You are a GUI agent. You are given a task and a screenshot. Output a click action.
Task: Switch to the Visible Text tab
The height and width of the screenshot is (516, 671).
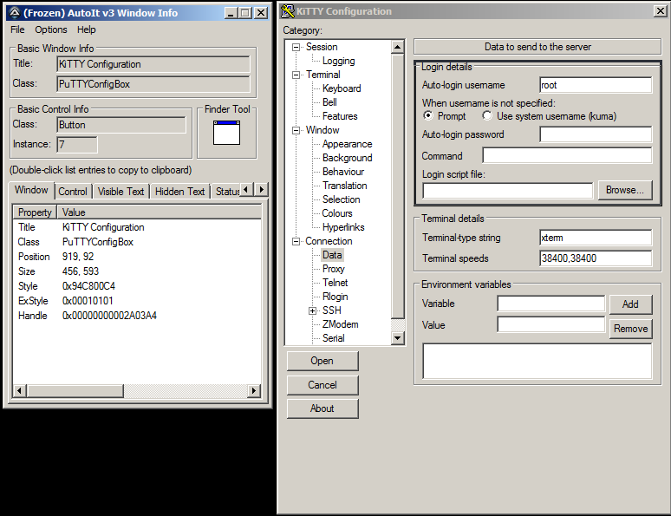pyautogui.click(x=121, y=192)
